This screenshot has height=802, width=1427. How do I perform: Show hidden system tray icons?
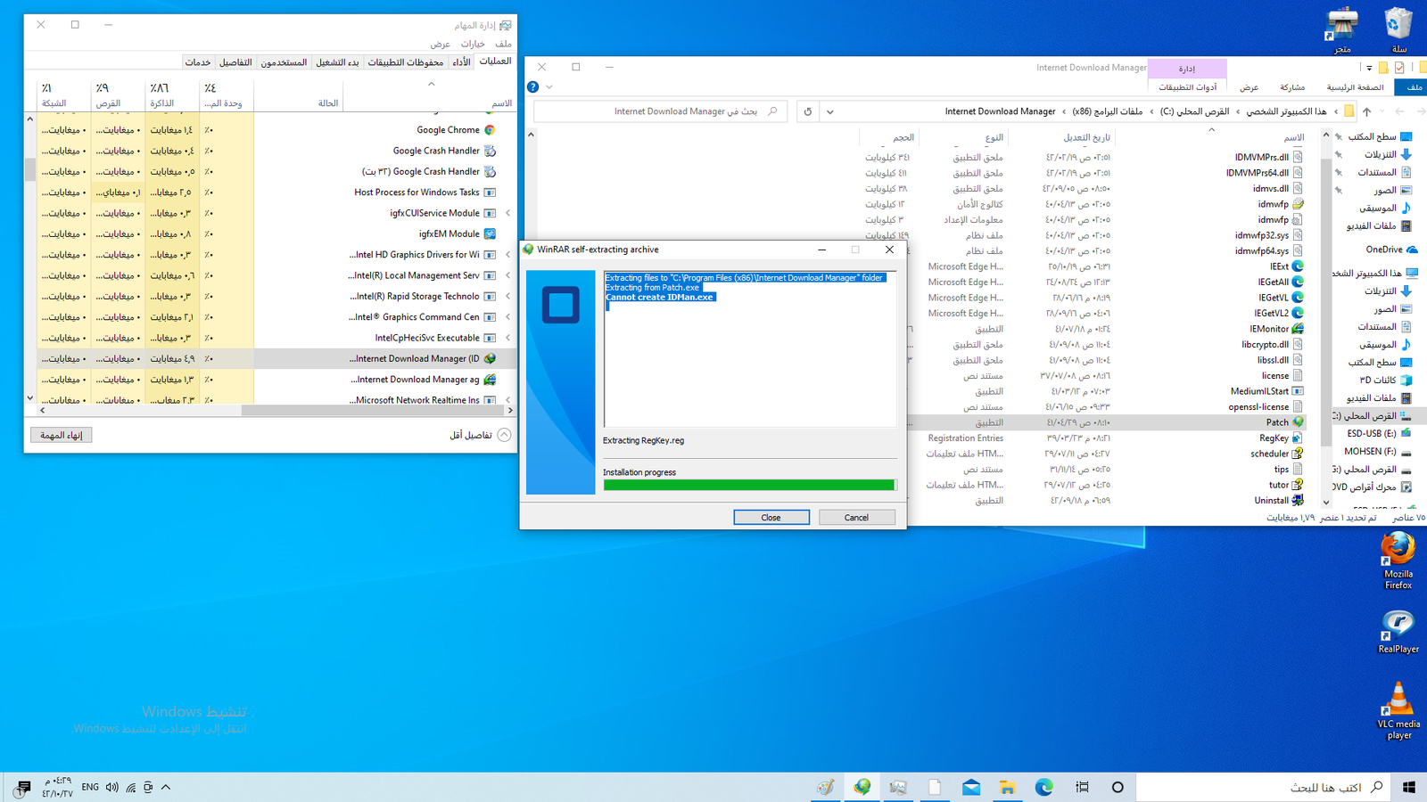(166, 787)
